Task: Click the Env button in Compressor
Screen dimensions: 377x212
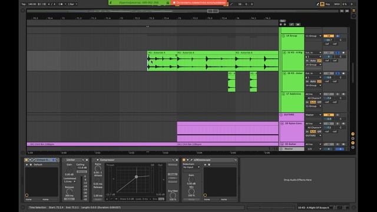Action: 155,199
